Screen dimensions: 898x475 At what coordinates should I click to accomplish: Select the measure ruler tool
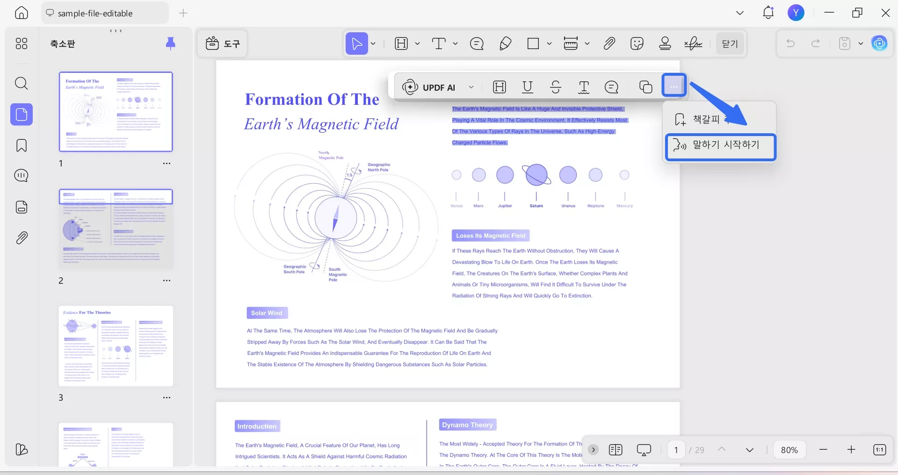[x=571, y=43]
